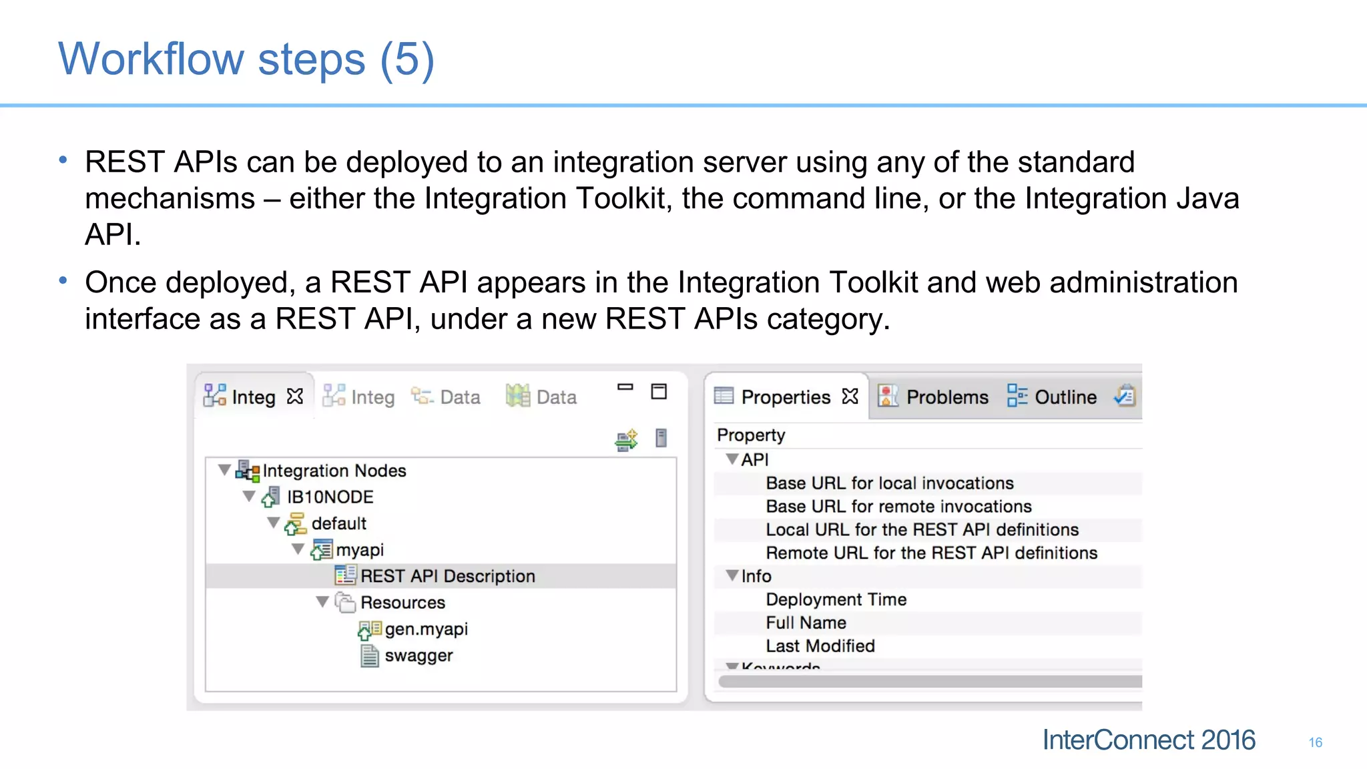
Task: Open the Data tab with tree icon
Action: [446, 397]
